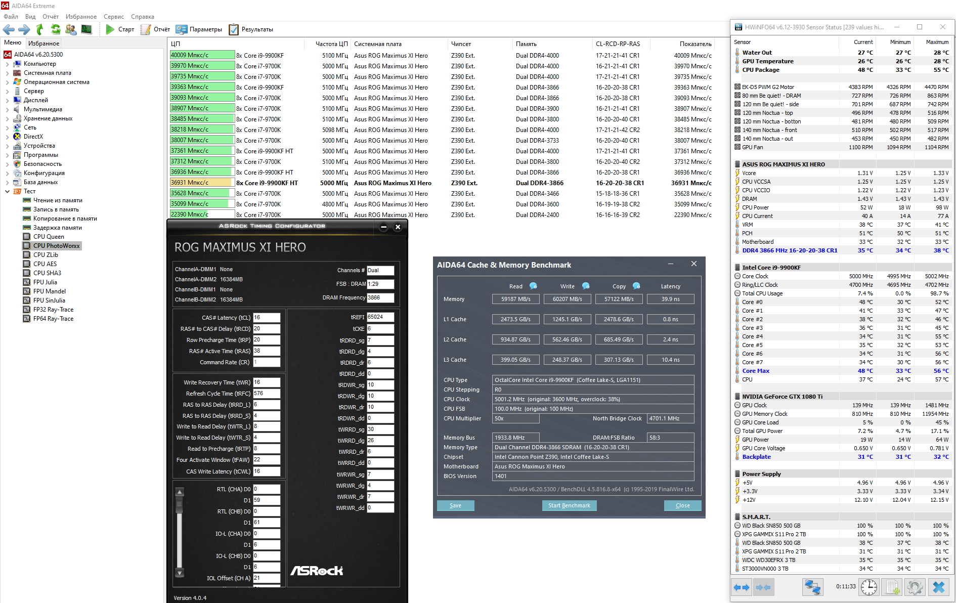Viewport: 956px width, 603px height.
Task: Click the Refresh Cycle Time (tRFC) field
Action: click(267, 394)
